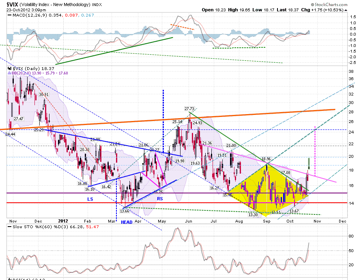
Task: Click the Aug label on time axis
Action: (239, 221)
